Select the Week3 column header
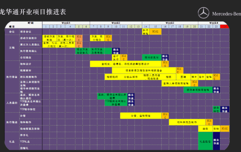 170,23
